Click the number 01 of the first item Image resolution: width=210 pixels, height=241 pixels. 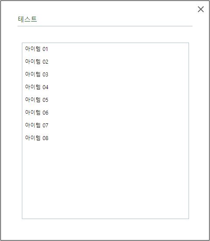pos(45,49)
